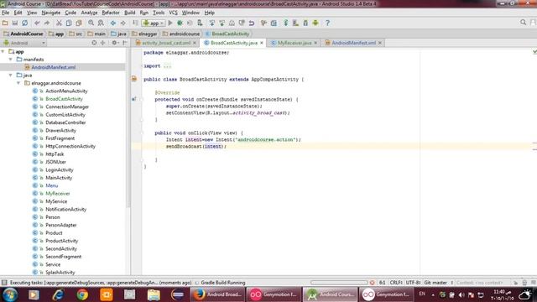Click the Windows Start button

(10, 294)
